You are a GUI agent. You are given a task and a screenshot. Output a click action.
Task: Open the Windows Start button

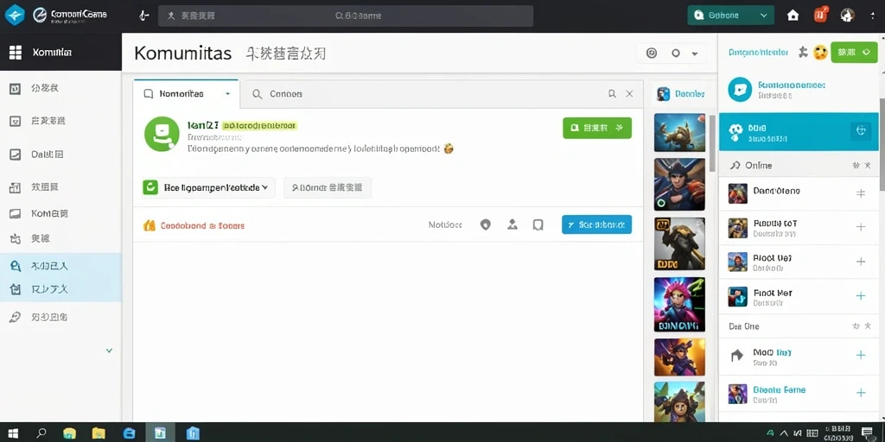(x=13, y=433)
